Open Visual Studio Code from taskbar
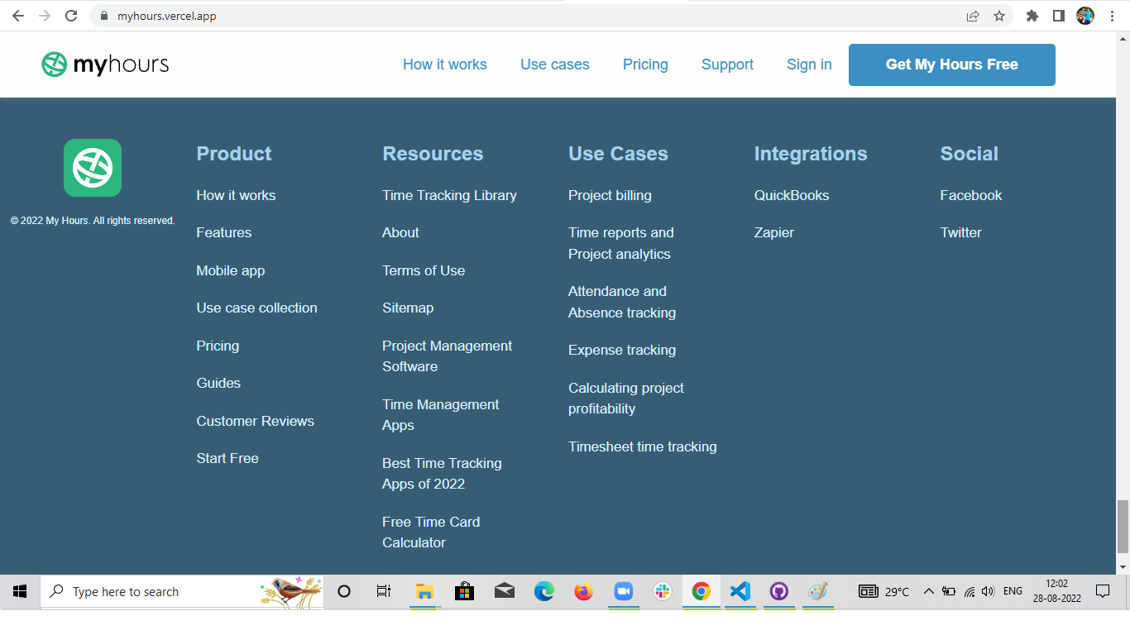The height and width of the screenshot is (635, 1130). 740,591
